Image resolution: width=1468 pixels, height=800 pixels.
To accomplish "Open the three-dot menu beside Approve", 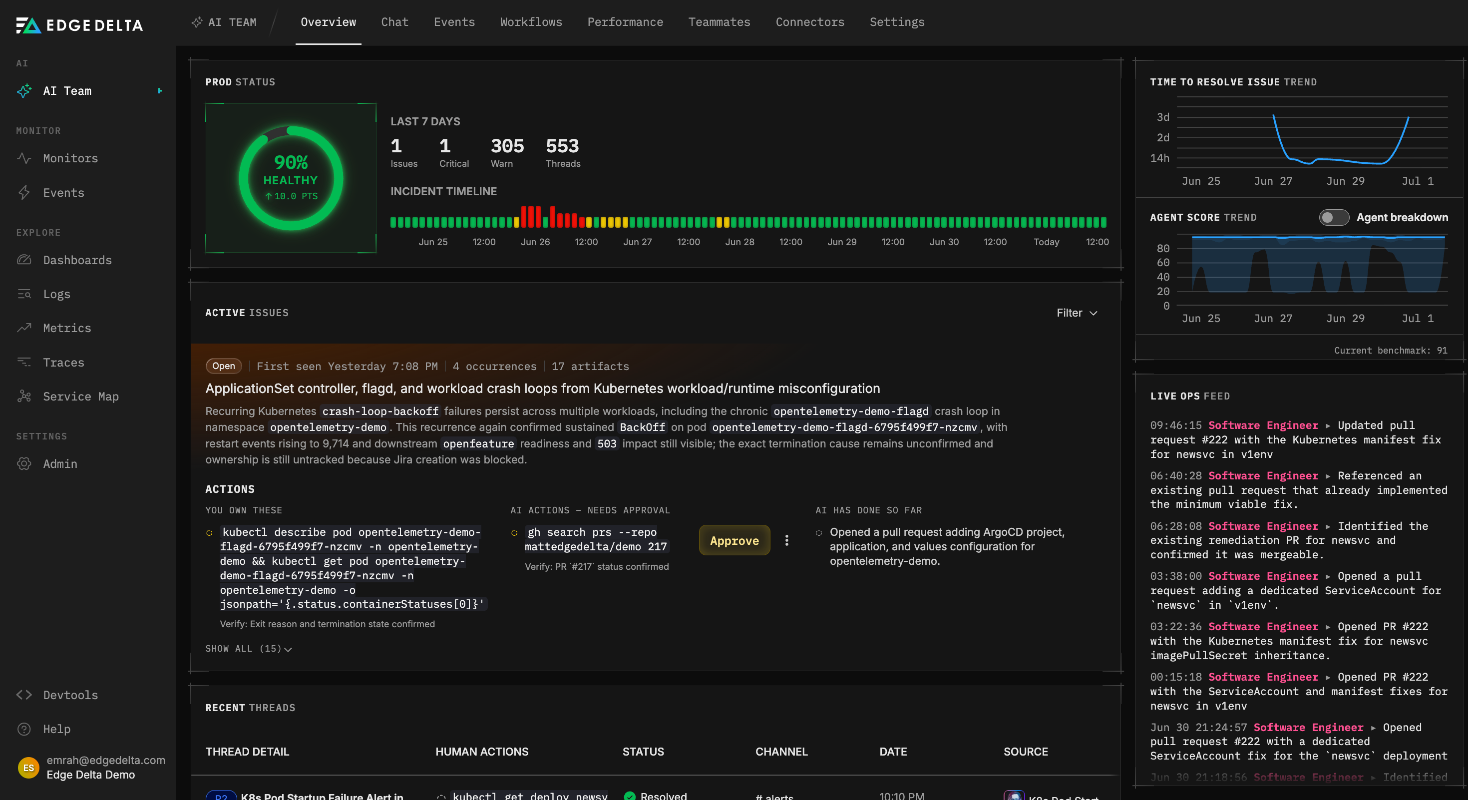I will 787,540.
